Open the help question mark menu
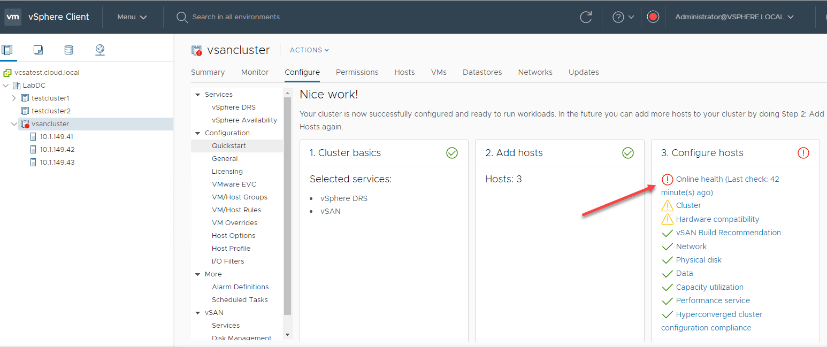The width and height of the screenshot is (827, 347). coord(623,17)
